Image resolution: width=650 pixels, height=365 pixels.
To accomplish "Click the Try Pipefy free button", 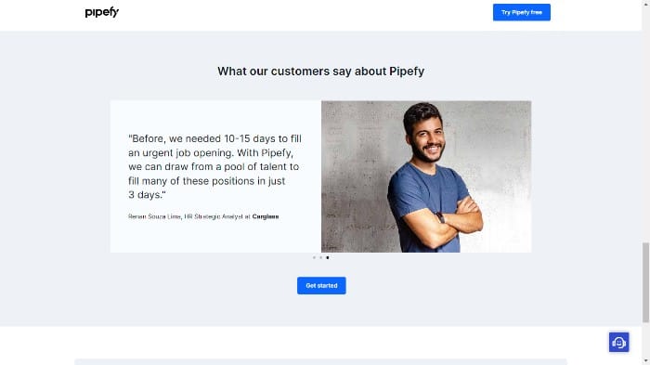I will click(522, 12).
